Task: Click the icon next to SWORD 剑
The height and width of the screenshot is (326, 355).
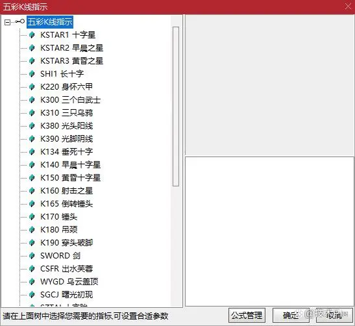Action: [x=32, y=256]
